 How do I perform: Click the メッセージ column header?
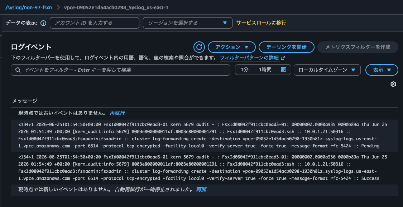(25, 101)
